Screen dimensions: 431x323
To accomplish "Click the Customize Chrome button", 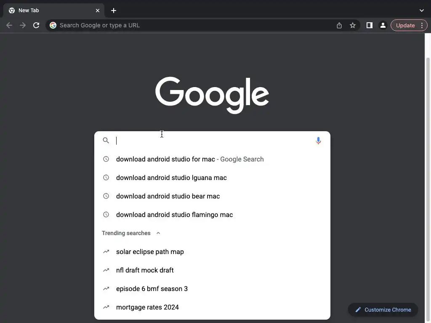I will coord(383,310).
